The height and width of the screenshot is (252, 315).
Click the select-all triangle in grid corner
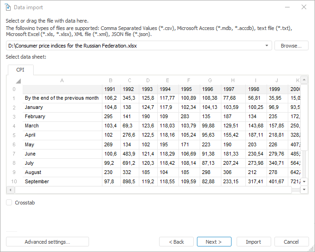(18, 80)
